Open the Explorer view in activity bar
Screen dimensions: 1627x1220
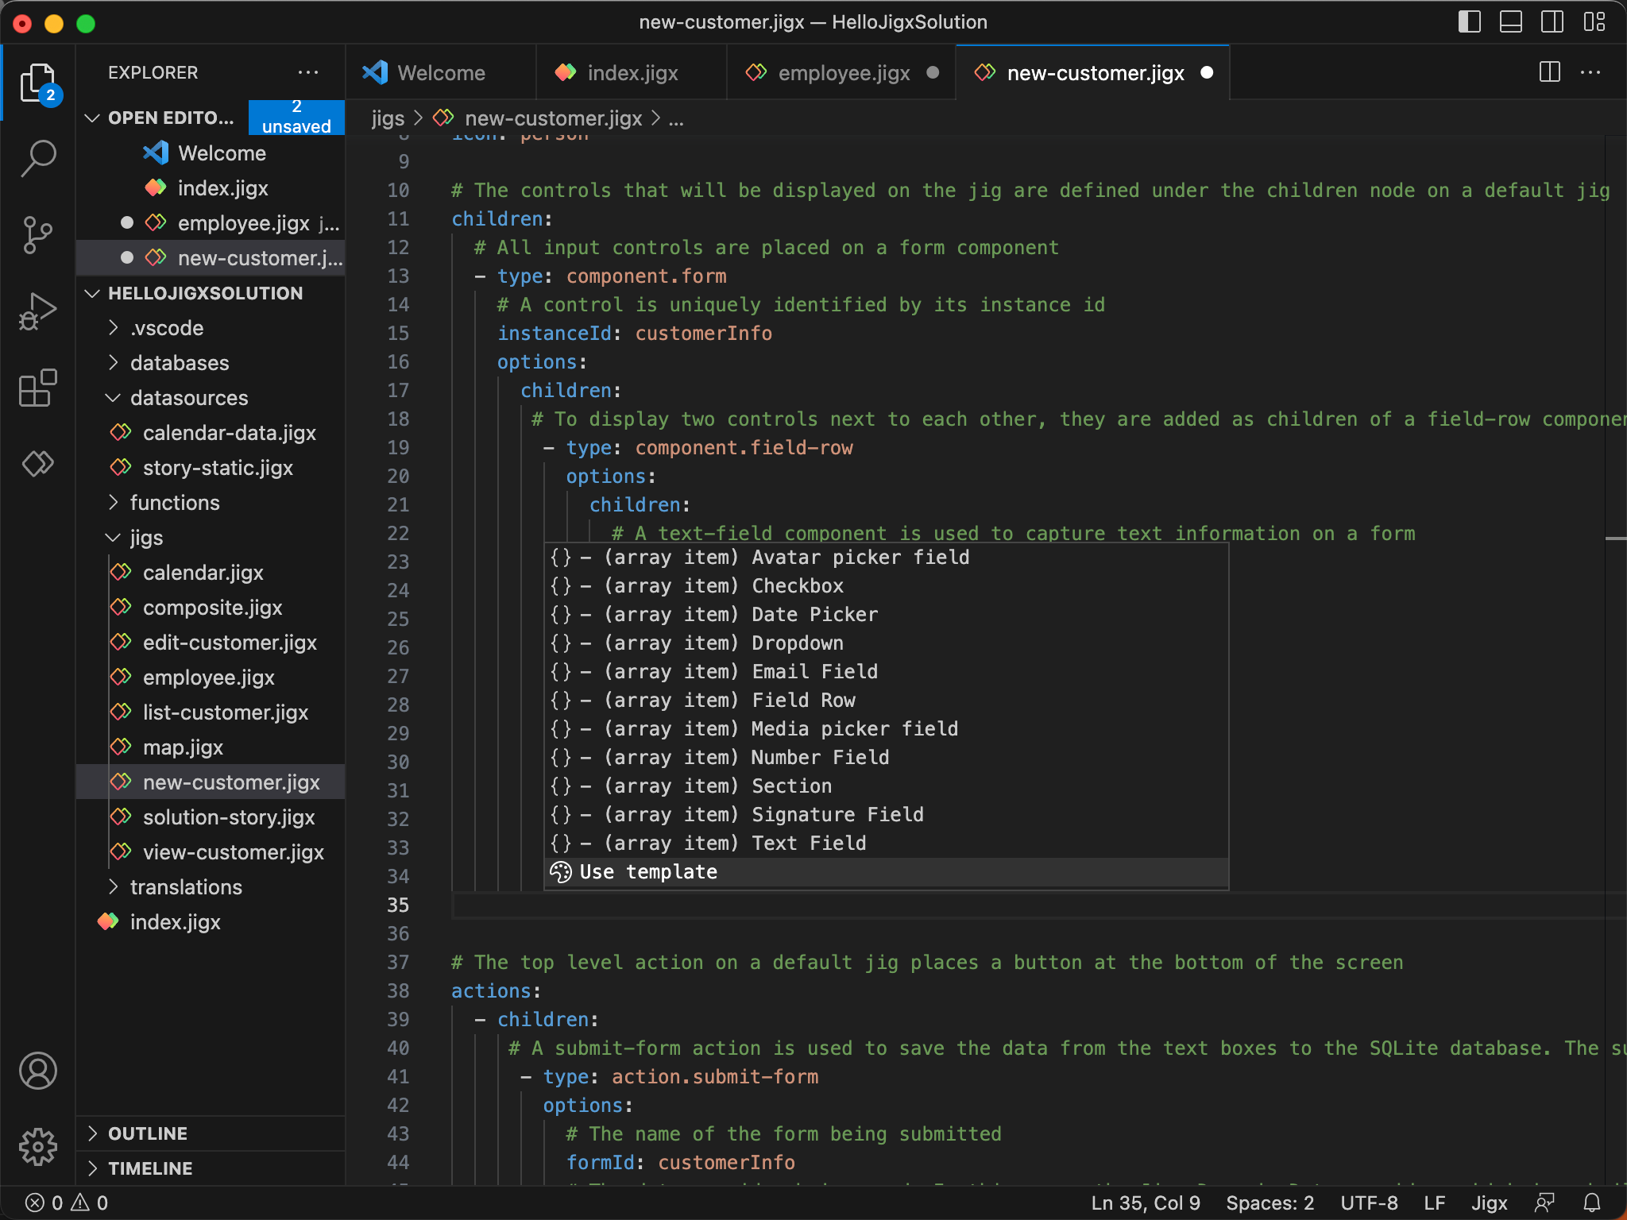pos(38,83)
